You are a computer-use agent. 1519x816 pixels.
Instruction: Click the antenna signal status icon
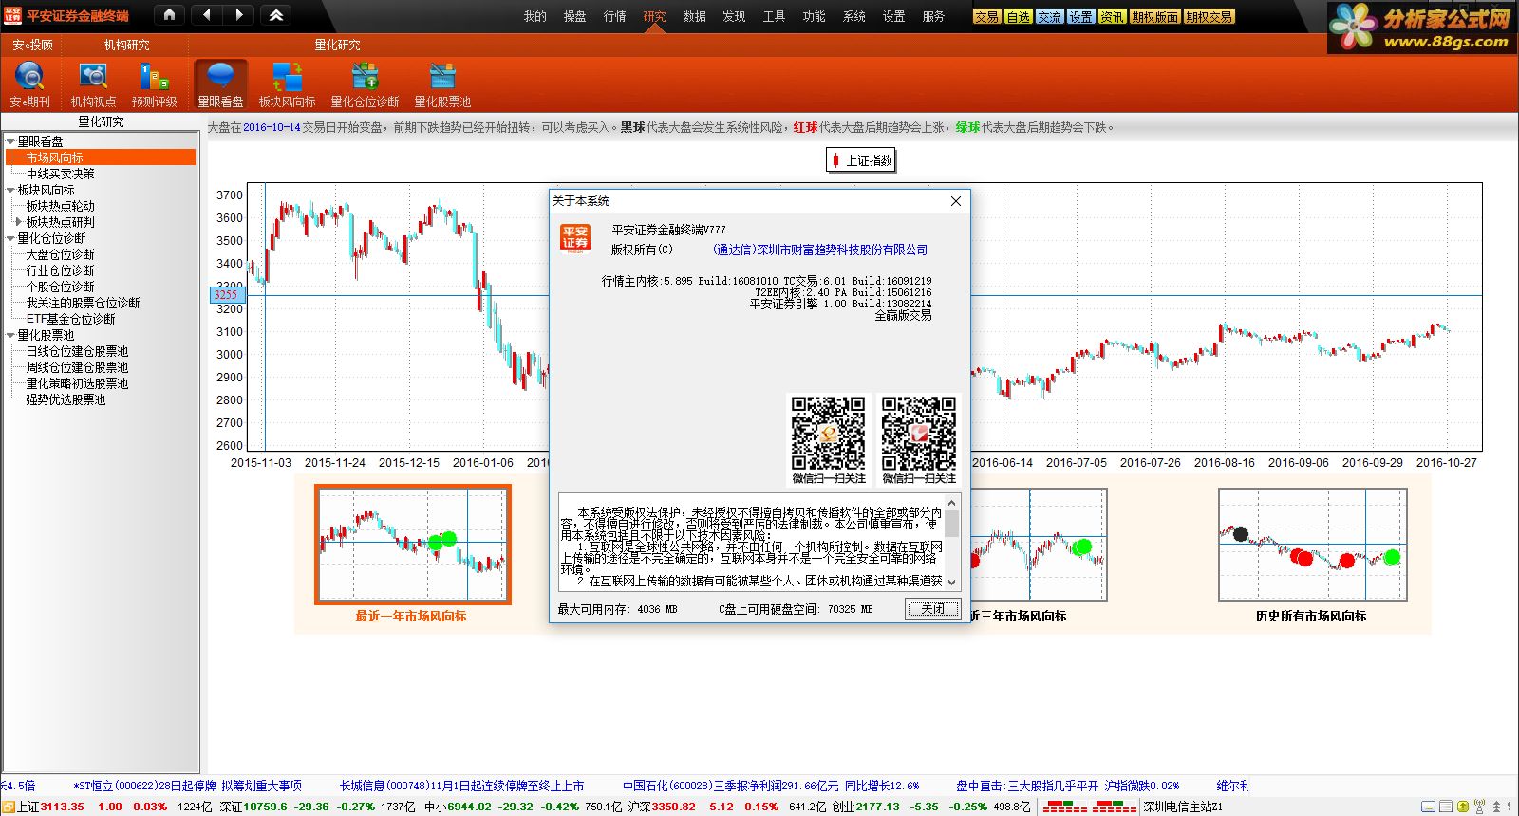(1480, 807)
